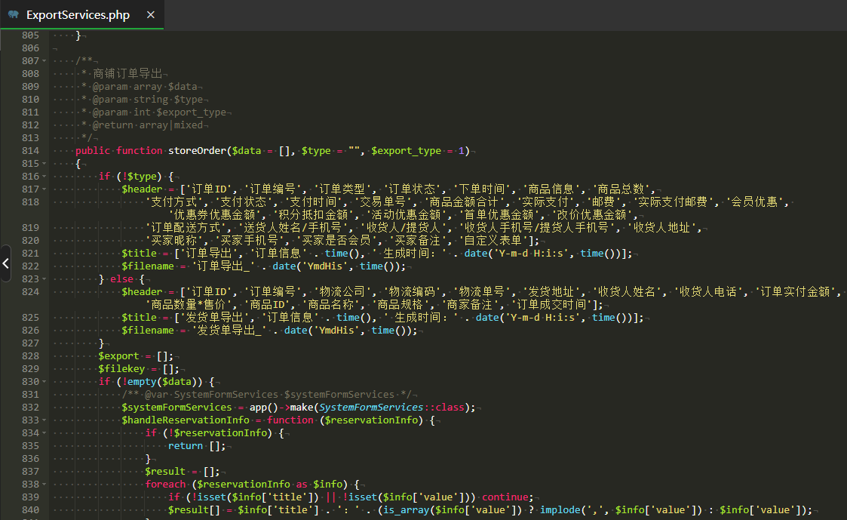Screen dimensions: 847x520
Task: Click the $export variable on line 828
Action: (x=119, y=356)
